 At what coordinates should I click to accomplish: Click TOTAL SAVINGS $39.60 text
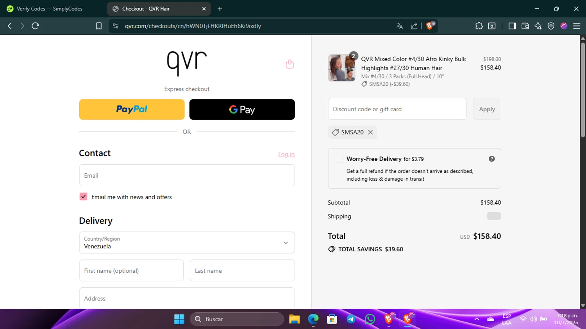tap(370, 249)
